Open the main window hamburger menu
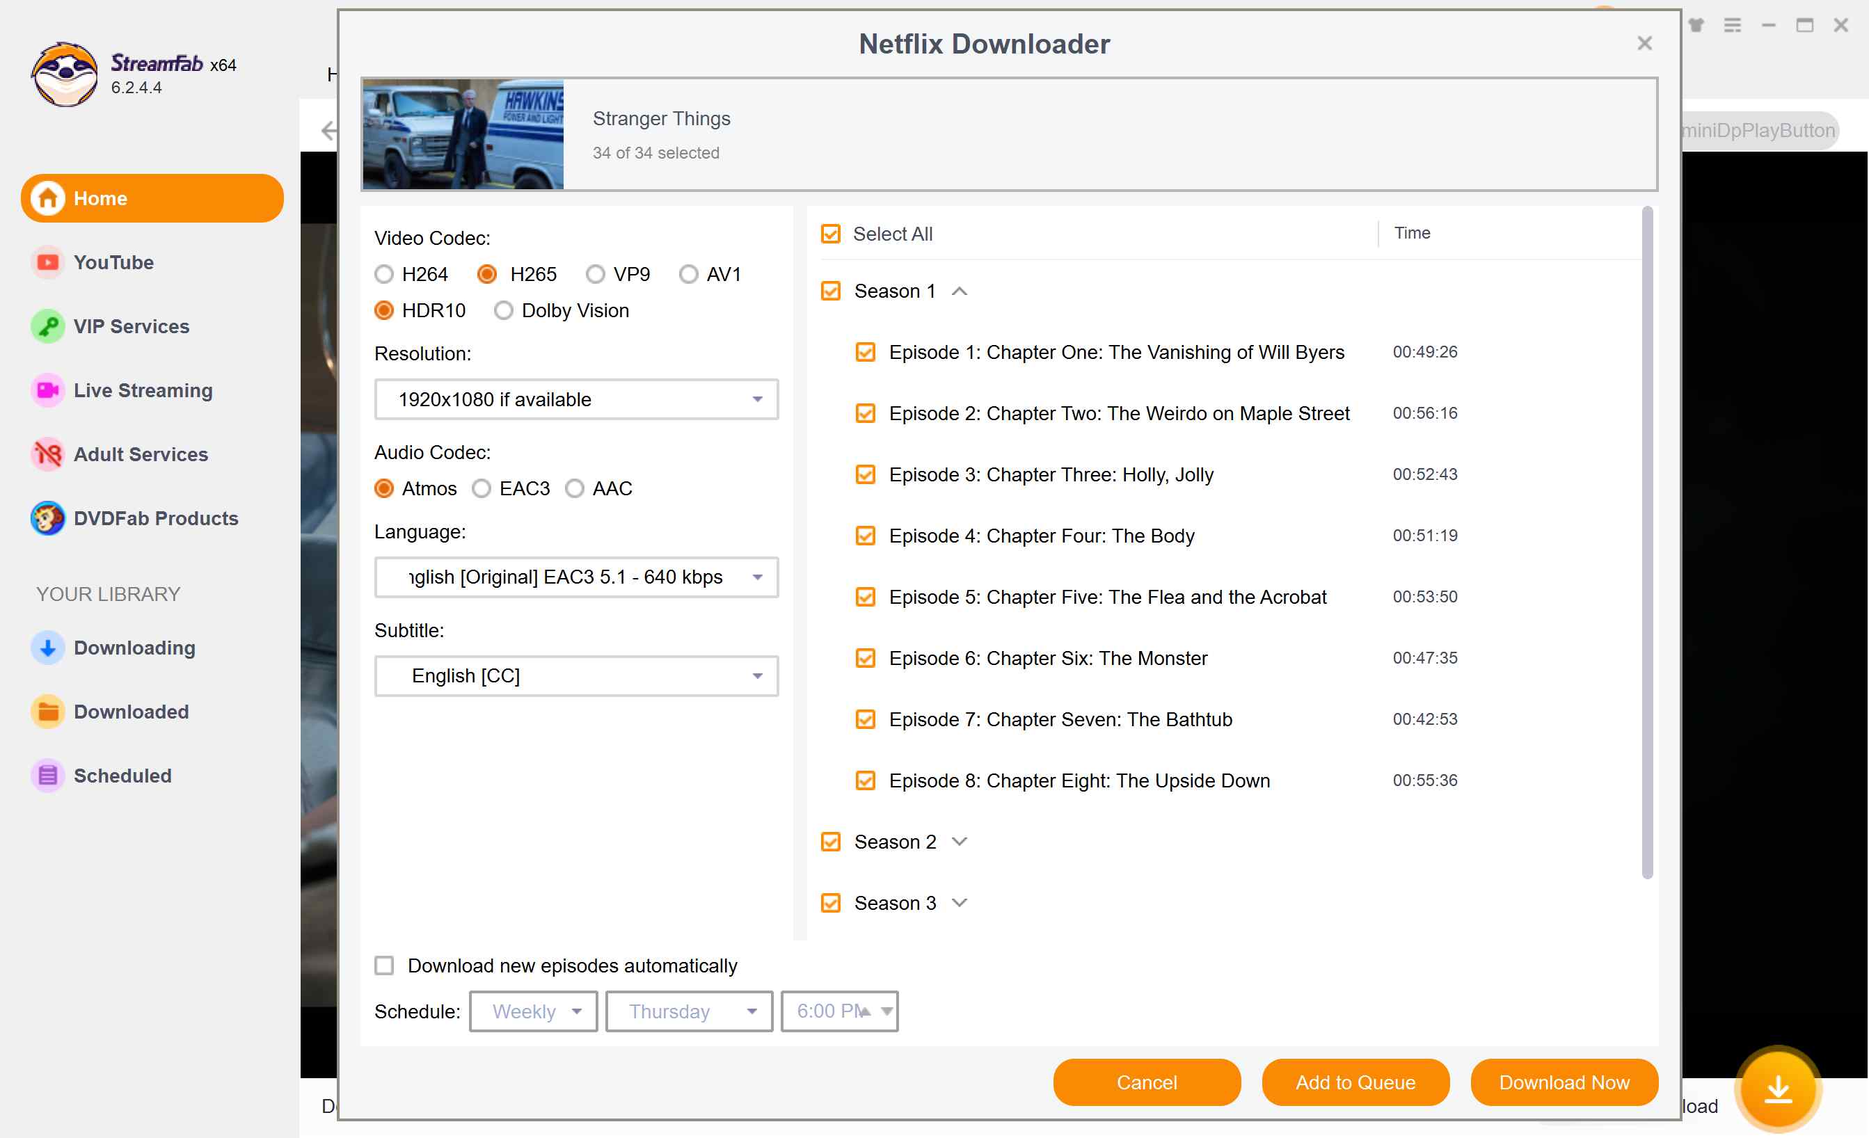1869x1138 pixels. coord(1732,25)
